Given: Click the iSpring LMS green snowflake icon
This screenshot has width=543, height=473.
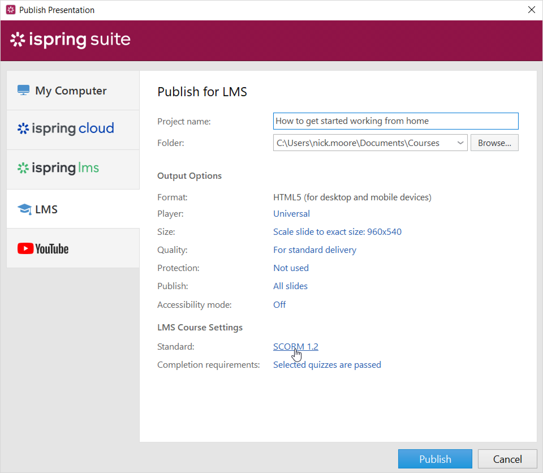Looking at the screenshot, I should coord(23,168).
